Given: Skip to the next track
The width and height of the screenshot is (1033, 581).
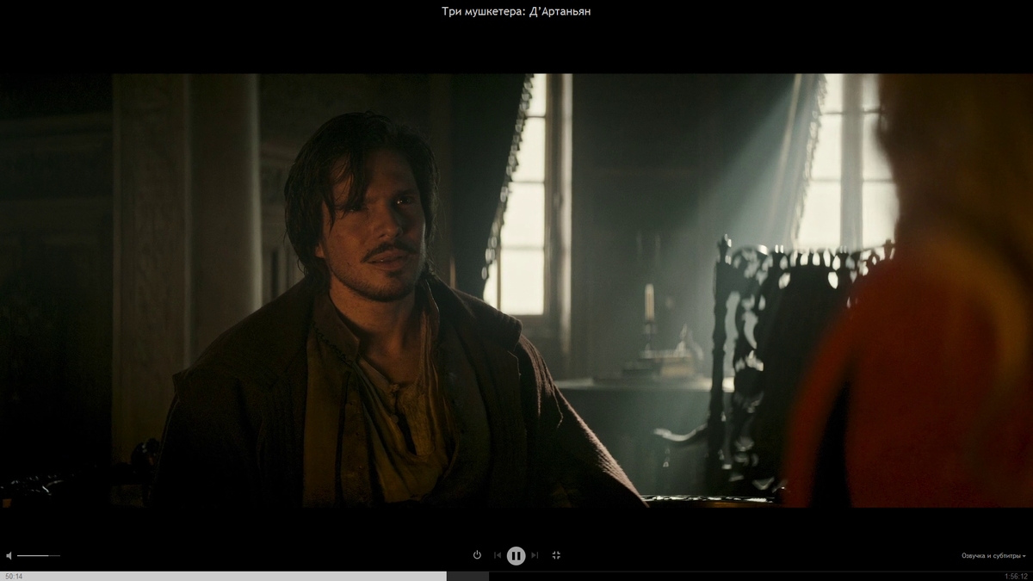Looking at the screenshot, I should tap(535, 555).
